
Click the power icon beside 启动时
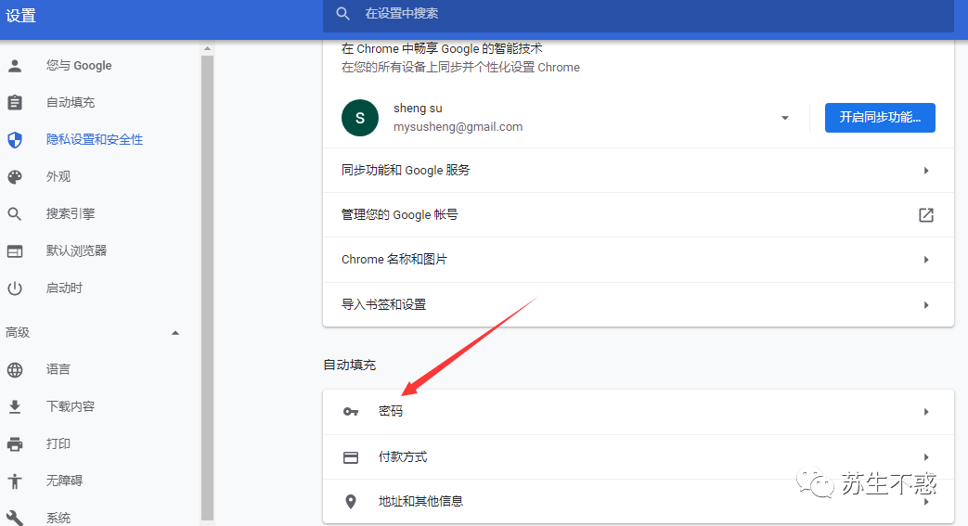tap(15, 289)
